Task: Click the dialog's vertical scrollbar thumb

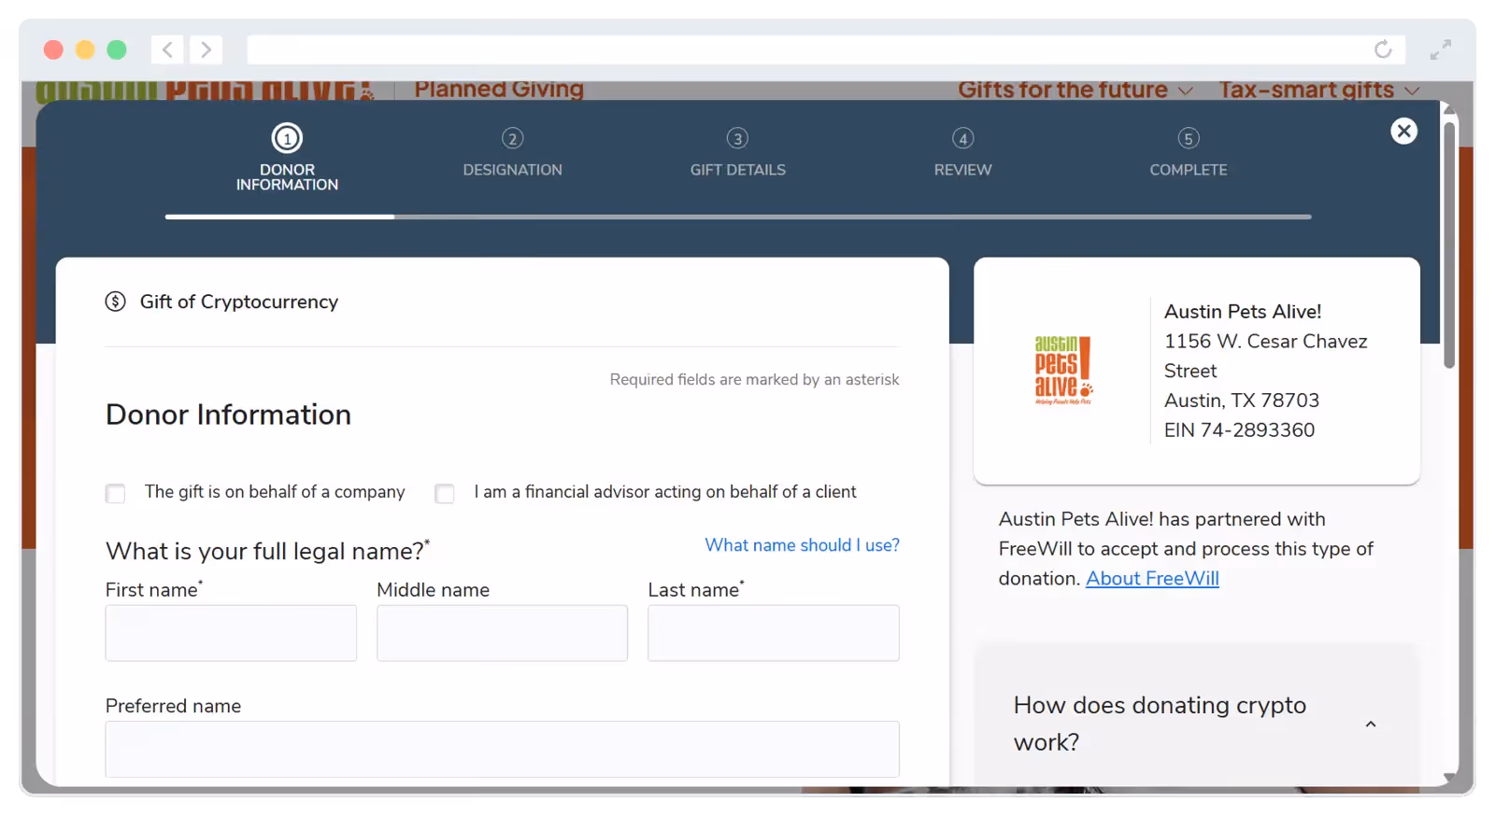Action: [1449, 245]
